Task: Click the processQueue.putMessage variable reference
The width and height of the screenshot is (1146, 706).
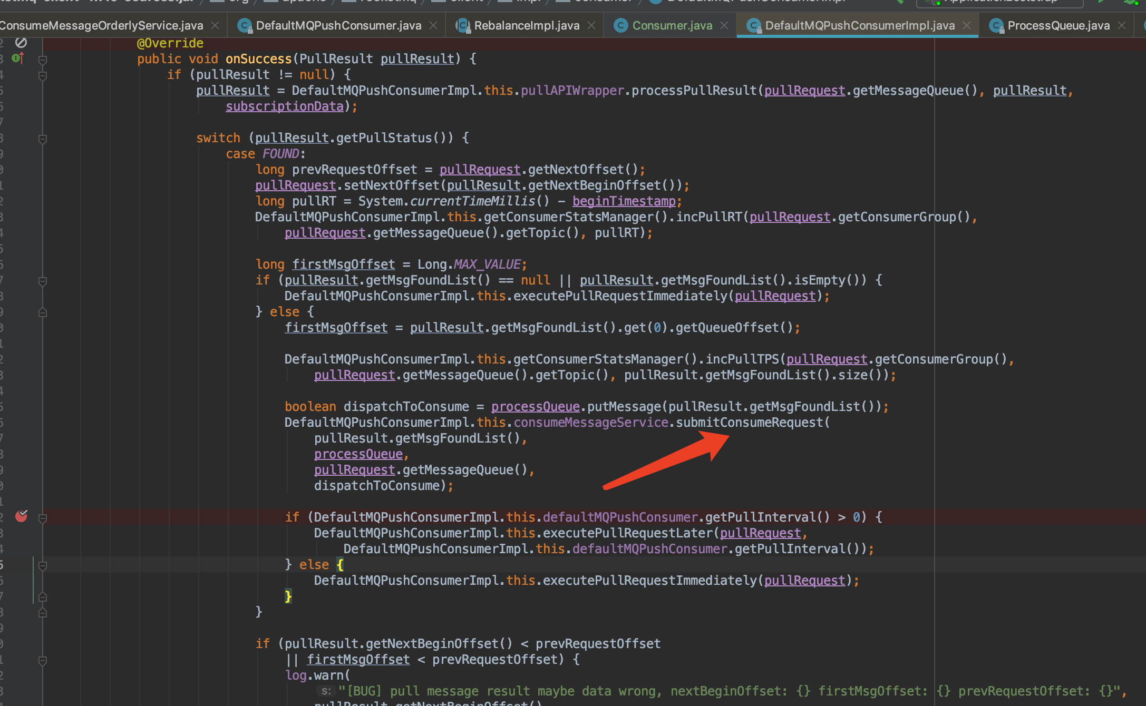Action: tap(535, 407)
